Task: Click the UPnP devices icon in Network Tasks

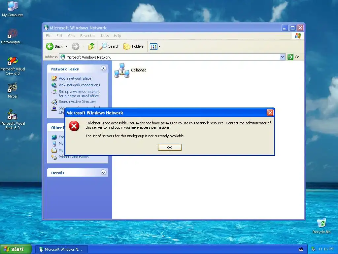Action: [54, 108]
